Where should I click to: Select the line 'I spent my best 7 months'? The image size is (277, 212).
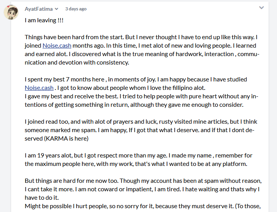(136, 79)
